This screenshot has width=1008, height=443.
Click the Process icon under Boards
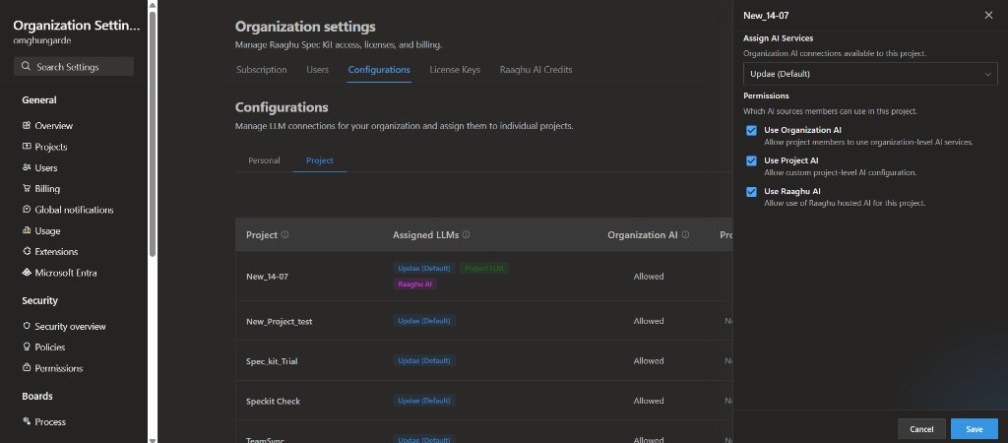tap(27, 421)
